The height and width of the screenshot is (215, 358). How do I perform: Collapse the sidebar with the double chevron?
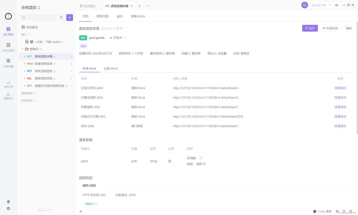point(81,211)
